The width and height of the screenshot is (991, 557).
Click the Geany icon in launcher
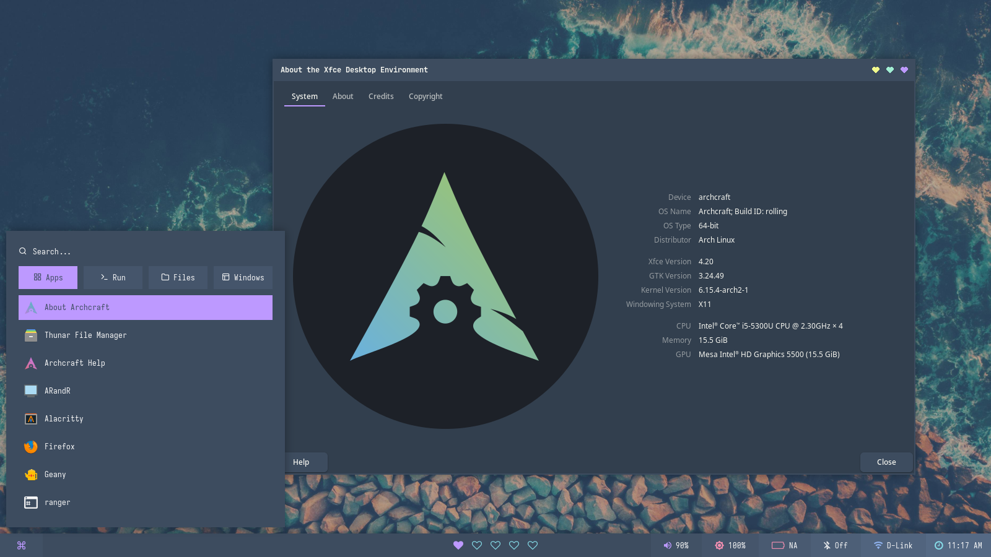[x=31, y=475]
